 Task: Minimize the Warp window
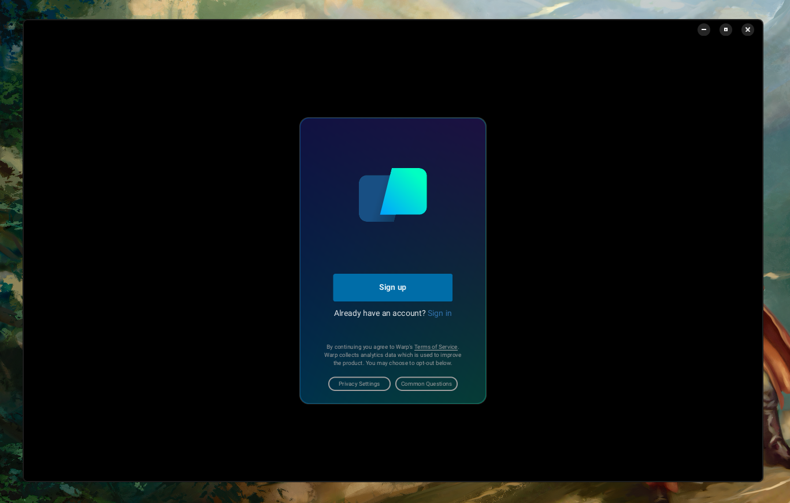pos(704,29)
